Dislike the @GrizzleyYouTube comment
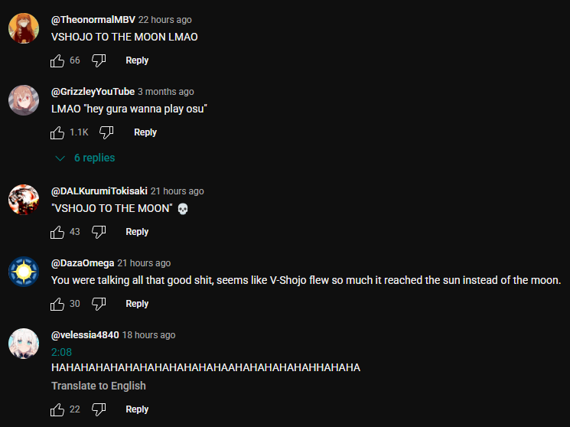 point(106,132)
